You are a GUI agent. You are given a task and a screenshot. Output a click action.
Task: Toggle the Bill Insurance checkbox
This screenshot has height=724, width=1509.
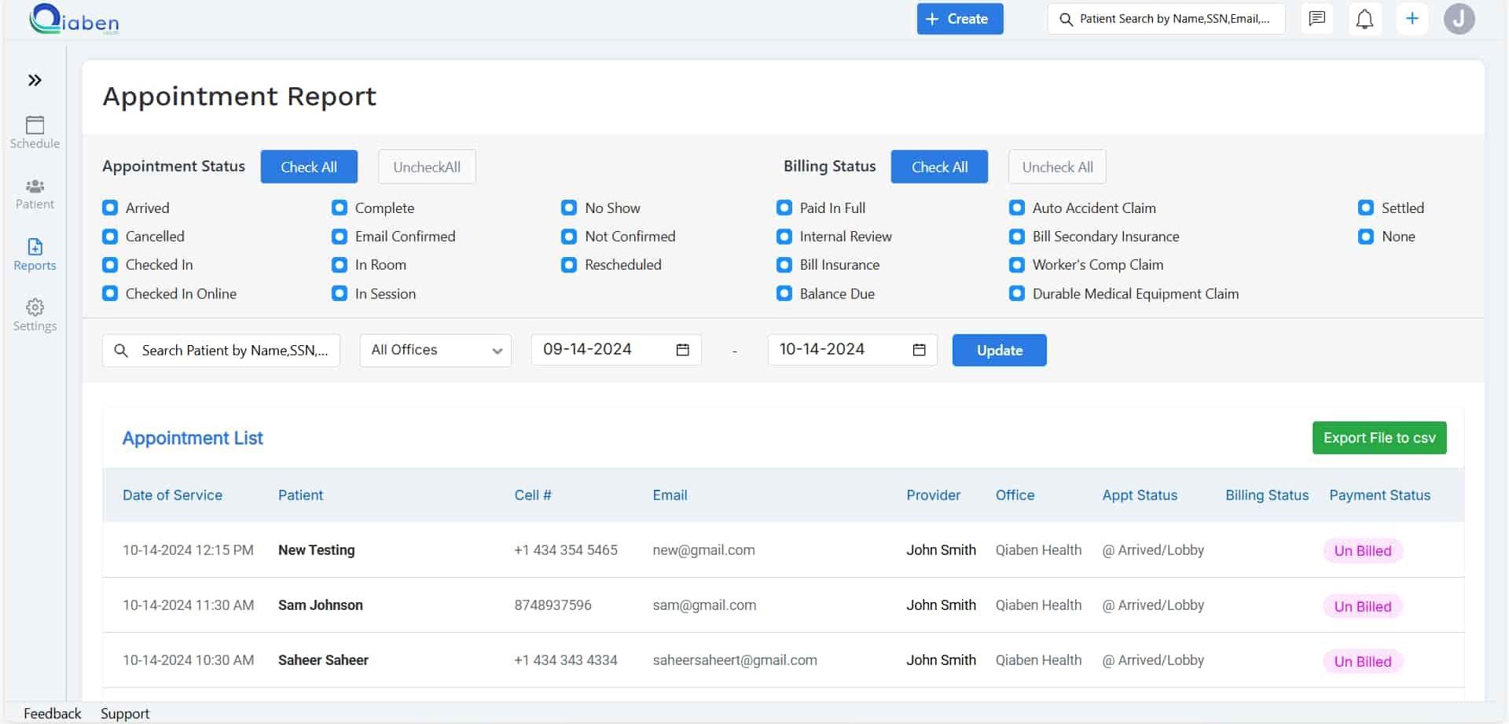[784, 265]
